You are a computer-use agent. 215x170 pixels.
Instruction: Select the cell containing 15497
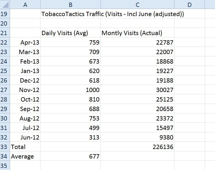point(137,128)
